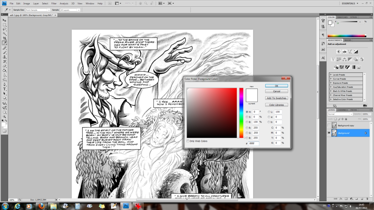Select the Crop tool in the toolbox
374x210 pixels.
coord(5,38)
